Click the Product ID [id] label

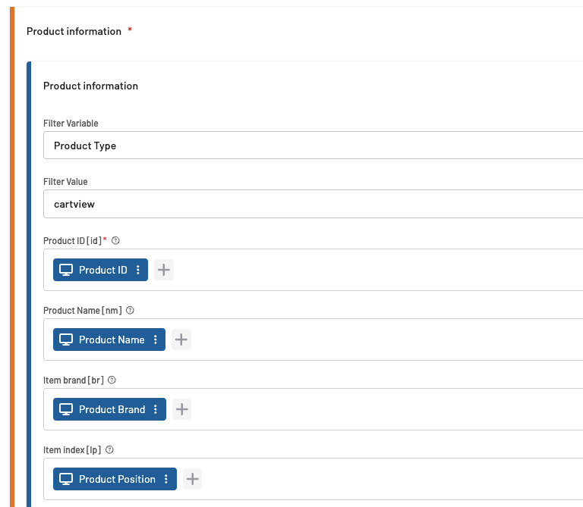[x=73, y=241]
